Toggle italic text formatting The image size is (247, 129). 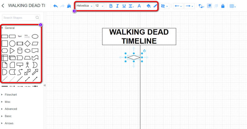pyautogui.click(x=117, y=6)
